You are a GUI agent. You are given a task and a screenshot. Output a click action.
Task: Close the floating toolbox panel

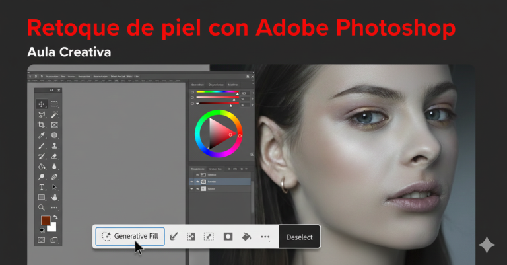pyautogui.click(x=59, y=90)
